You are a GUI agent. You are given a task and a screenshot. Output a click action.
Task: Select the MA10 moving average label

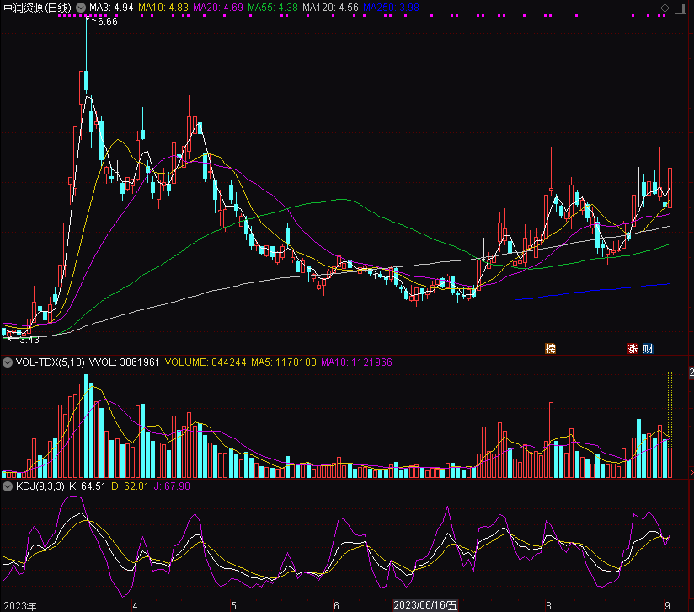[163, 8]
